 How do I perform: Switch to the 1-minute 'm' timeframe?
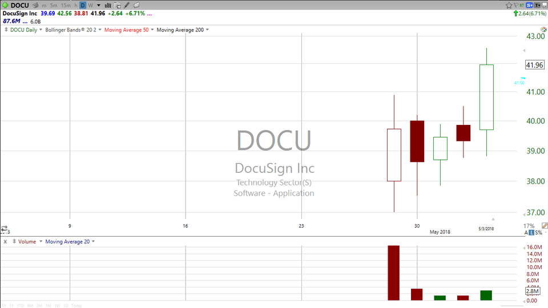click(44, 6)
